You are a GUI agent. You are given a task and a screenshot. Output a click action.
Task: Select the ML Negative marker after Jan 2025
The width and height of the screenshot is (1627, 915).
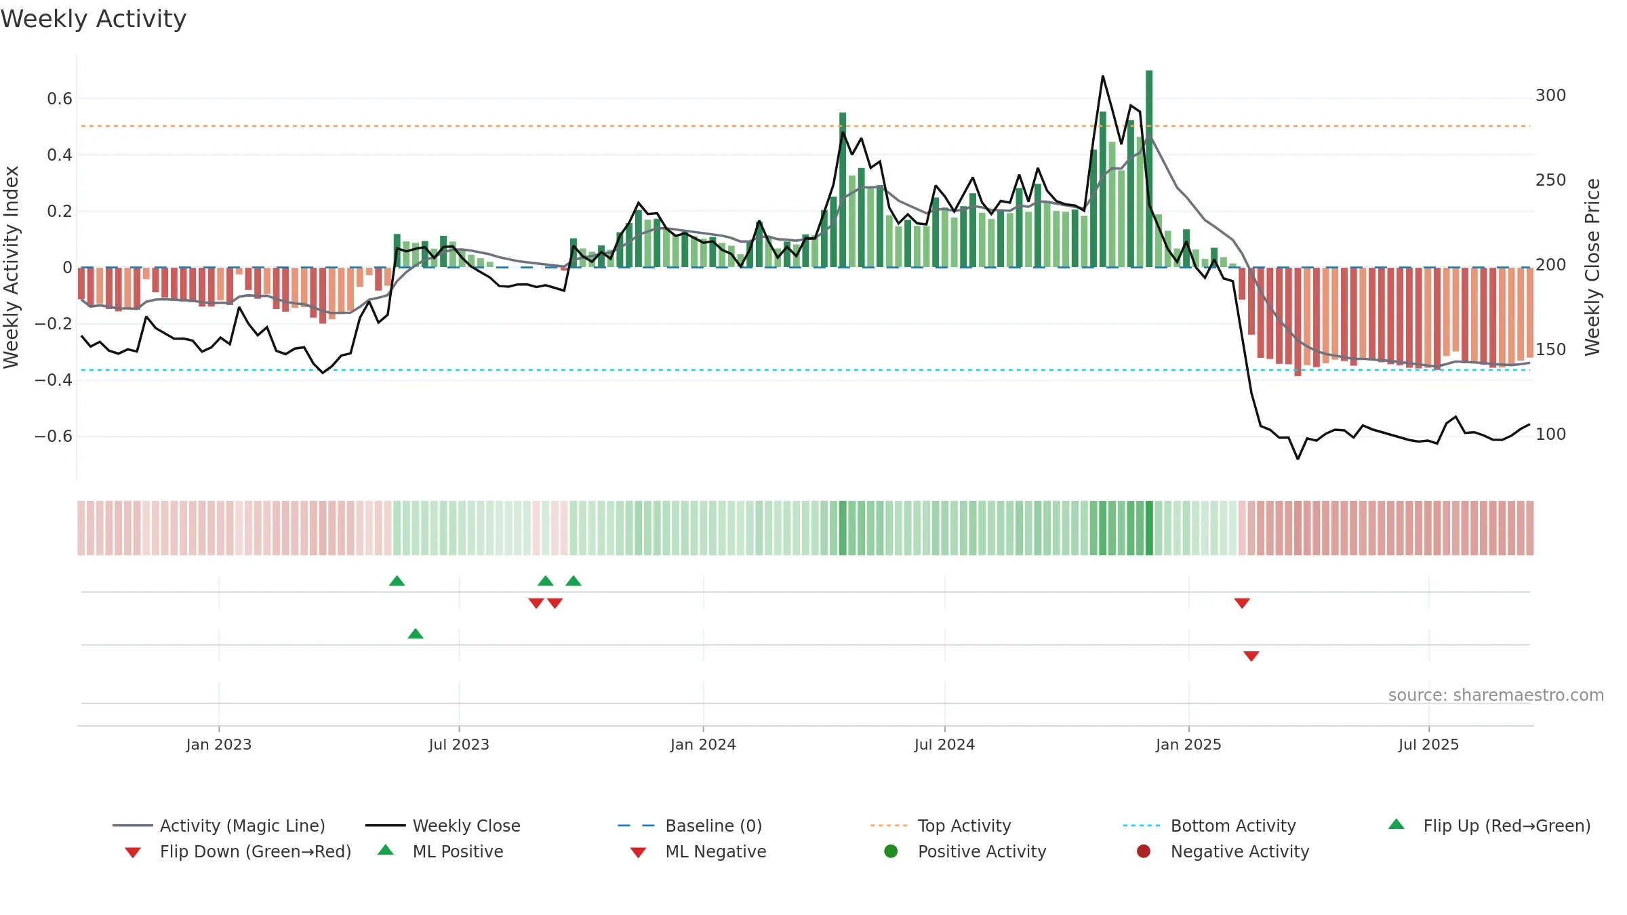click(x=1251, y=656)
